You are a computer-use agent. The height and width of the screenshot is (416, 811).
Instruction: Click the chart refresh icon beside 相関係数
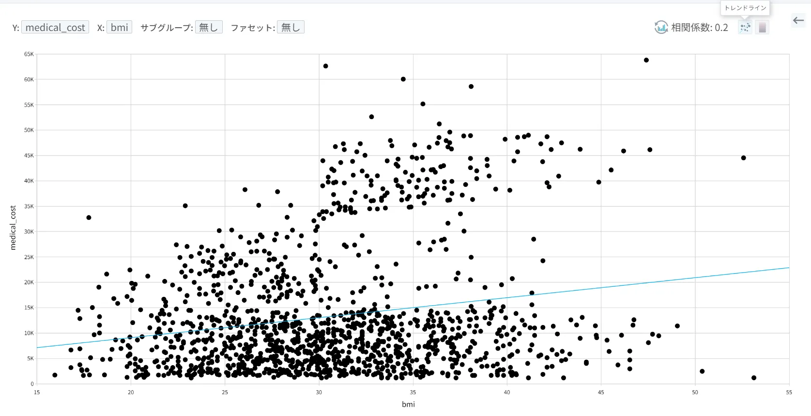click(661, 28)
